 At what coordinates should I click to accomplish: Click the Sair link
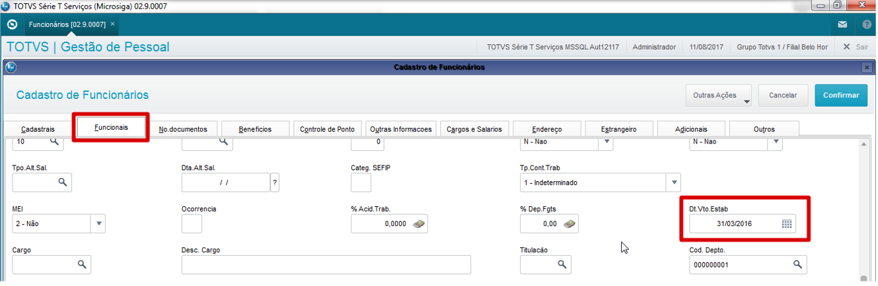click(x=861, y=47)
